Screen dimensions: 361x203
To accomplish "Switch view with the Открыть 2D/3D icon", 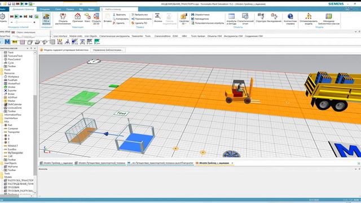I will (x=96, y=19).
